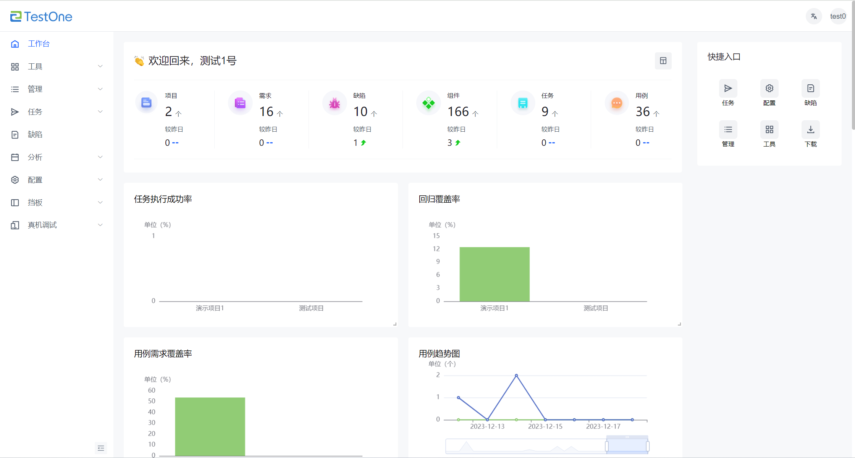Select 工作台 in the sidebar

[x=39, y=44]
